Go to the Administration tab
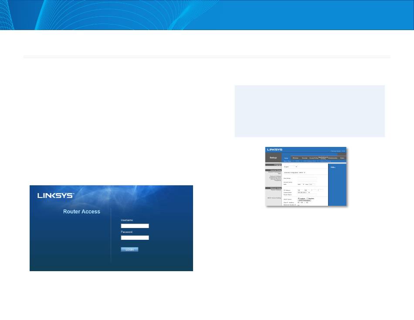Image resolution: width=414 pixels, height=320 pixels. tap(333, 158)
